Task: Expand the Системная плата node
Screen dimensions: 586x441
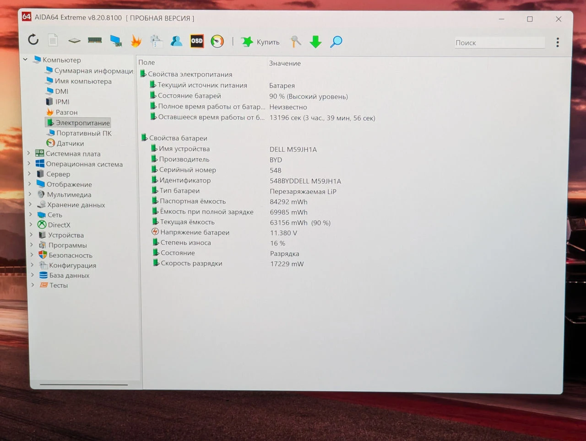Action: 29,153
